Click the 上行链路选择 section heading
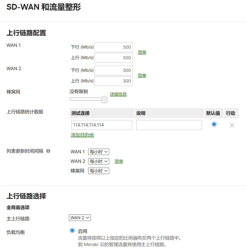This screenshot has height=249, width=246. tap(26, 196)
